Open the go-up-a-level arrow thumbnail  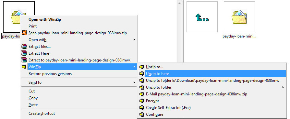(202, 17)
